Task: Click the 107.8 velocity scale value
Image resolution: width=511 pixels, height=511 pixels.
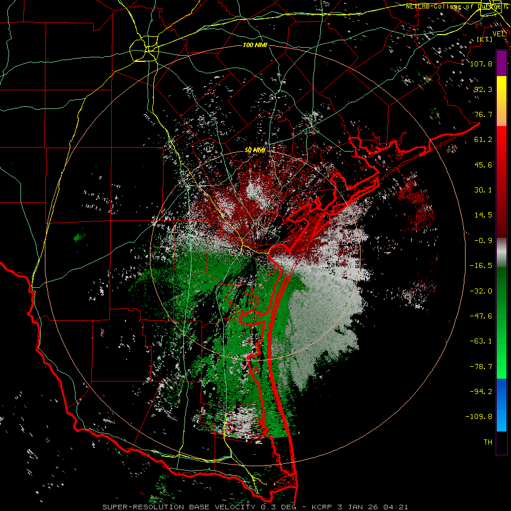Action: pyautogui.click(x=481, y=64)
